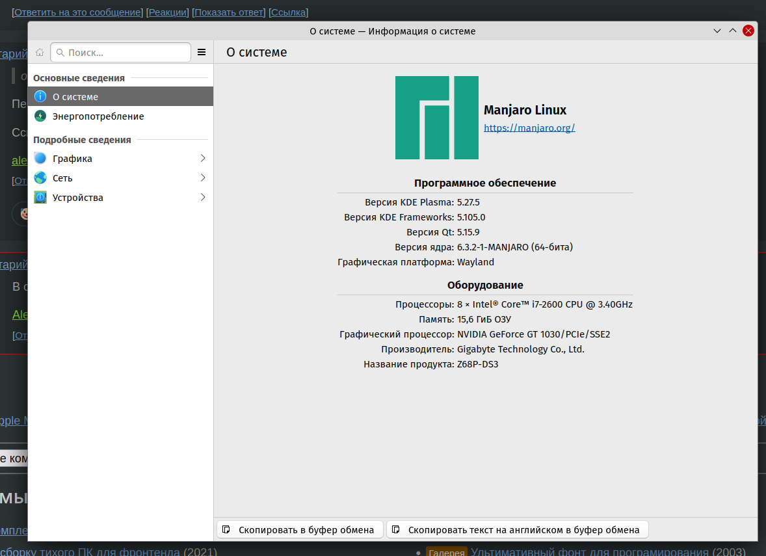Click Реакции link in background page

point(168,12)
